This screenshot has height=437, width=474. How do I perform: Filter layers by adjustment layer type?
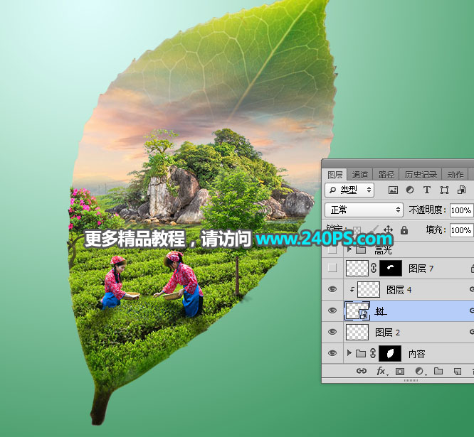pyautogui.click(x=410, y=190)
